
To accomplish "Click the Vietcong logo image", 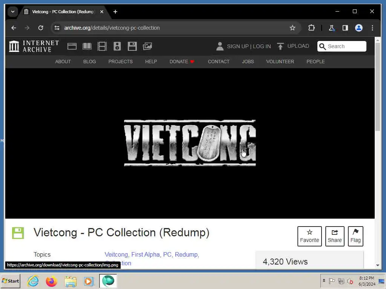I will 190,143.
